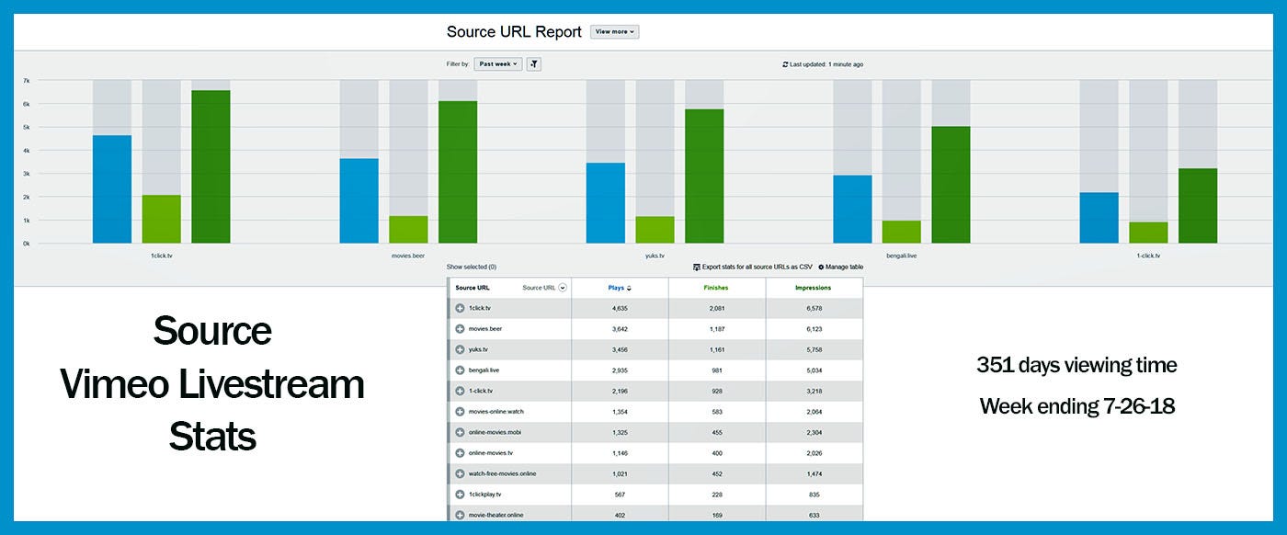The image size is (1287, 535).
Task: Open the View more dropdown
Action: (614, 31)
